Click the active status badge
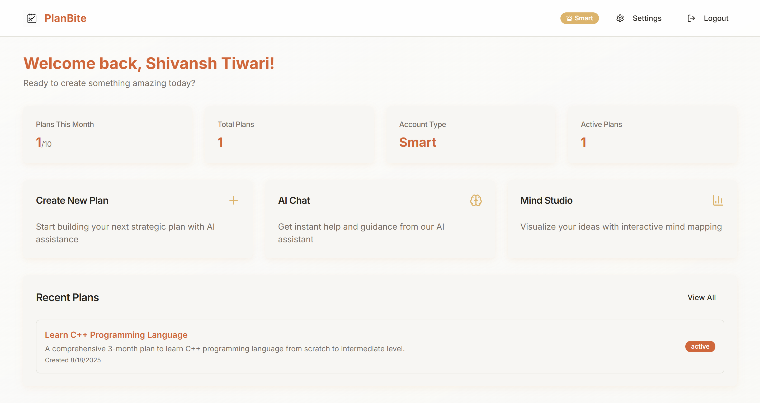 tap(700, 346)
